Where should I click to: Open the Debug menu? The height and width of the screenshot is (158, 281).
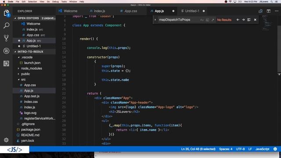(55, 2)
